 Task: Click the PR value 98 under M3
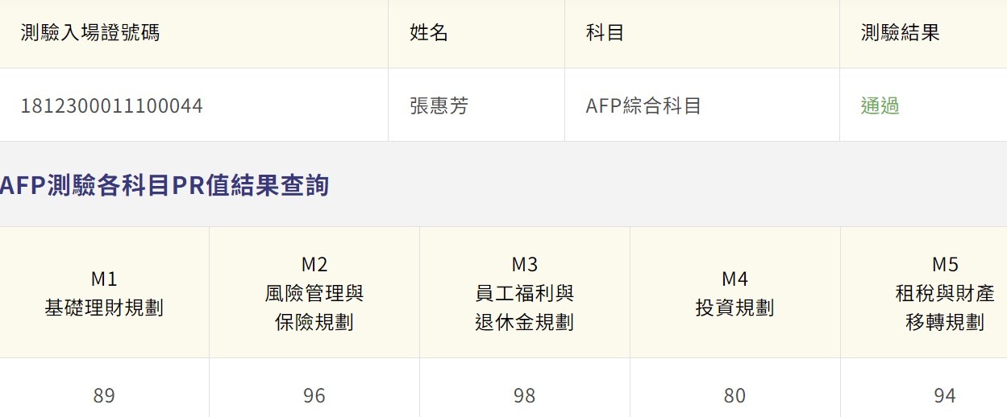(524, 395)
